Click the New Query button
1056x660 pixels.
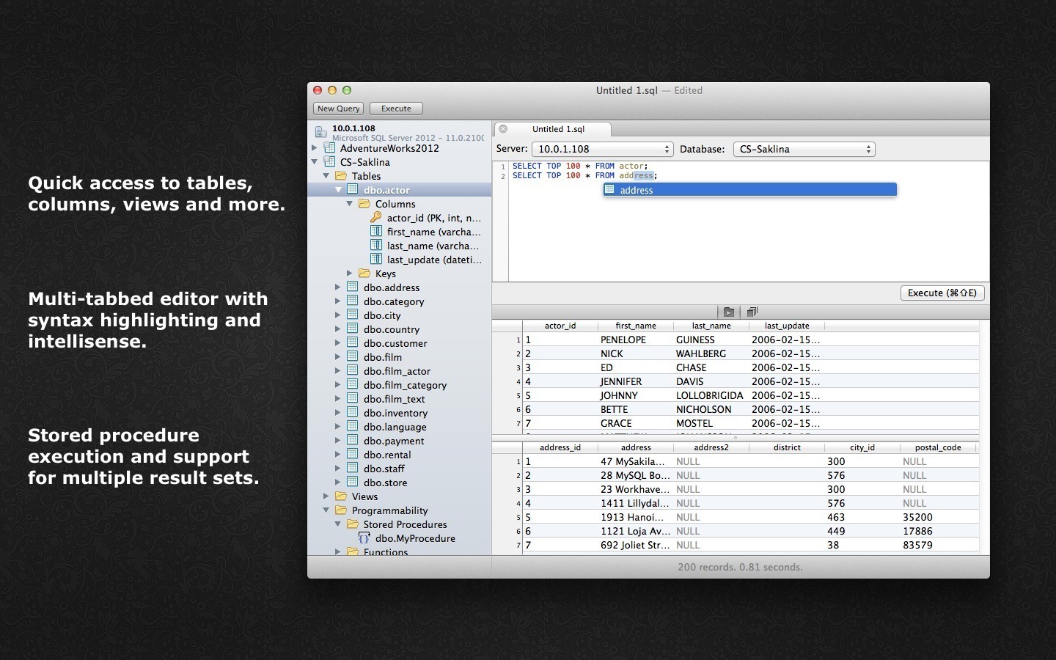click(338, 108)
